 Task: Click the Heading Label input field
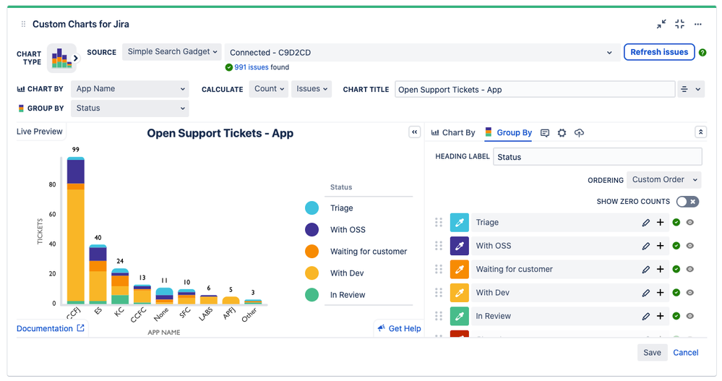tap(598, 157)
